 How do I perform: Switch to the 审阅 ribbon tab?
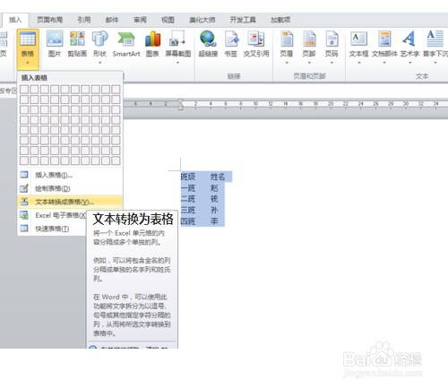(140, 20)
